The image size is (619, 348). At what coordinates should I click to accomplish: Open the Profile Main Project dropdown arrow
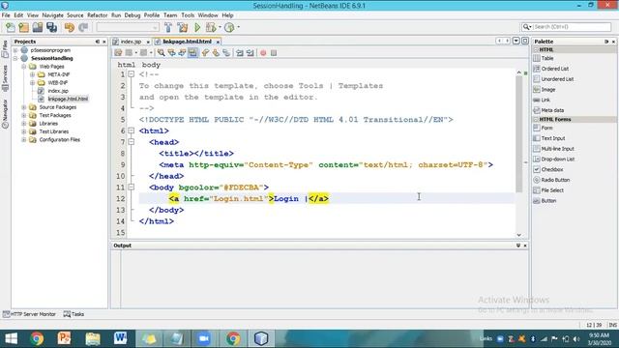pyautogui.click(x=239, y=27)
